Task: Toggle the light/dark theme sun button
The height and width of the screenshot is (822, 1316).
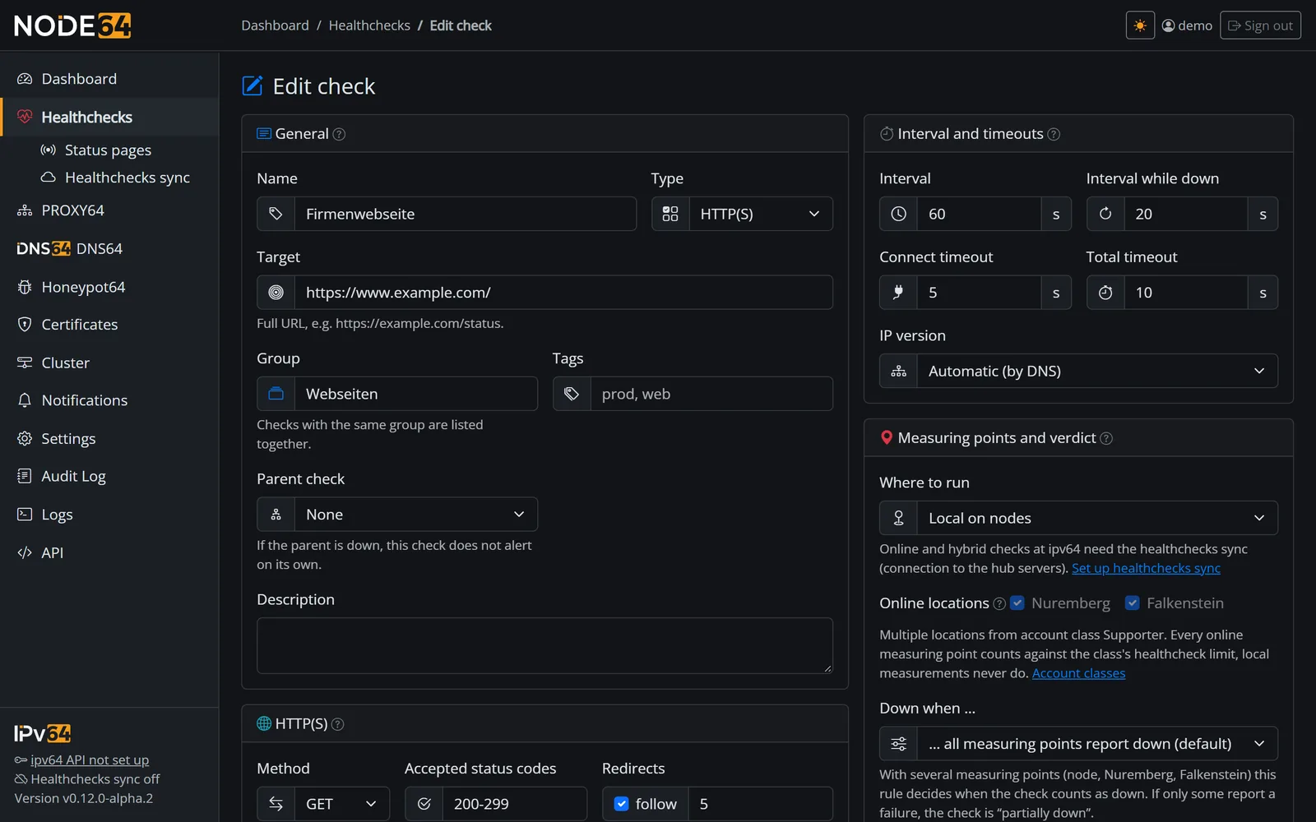Action: [x=1140, y=25]
